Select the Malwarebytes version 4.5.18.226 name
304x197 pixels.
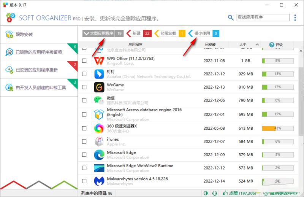click(x=137, y=179)
